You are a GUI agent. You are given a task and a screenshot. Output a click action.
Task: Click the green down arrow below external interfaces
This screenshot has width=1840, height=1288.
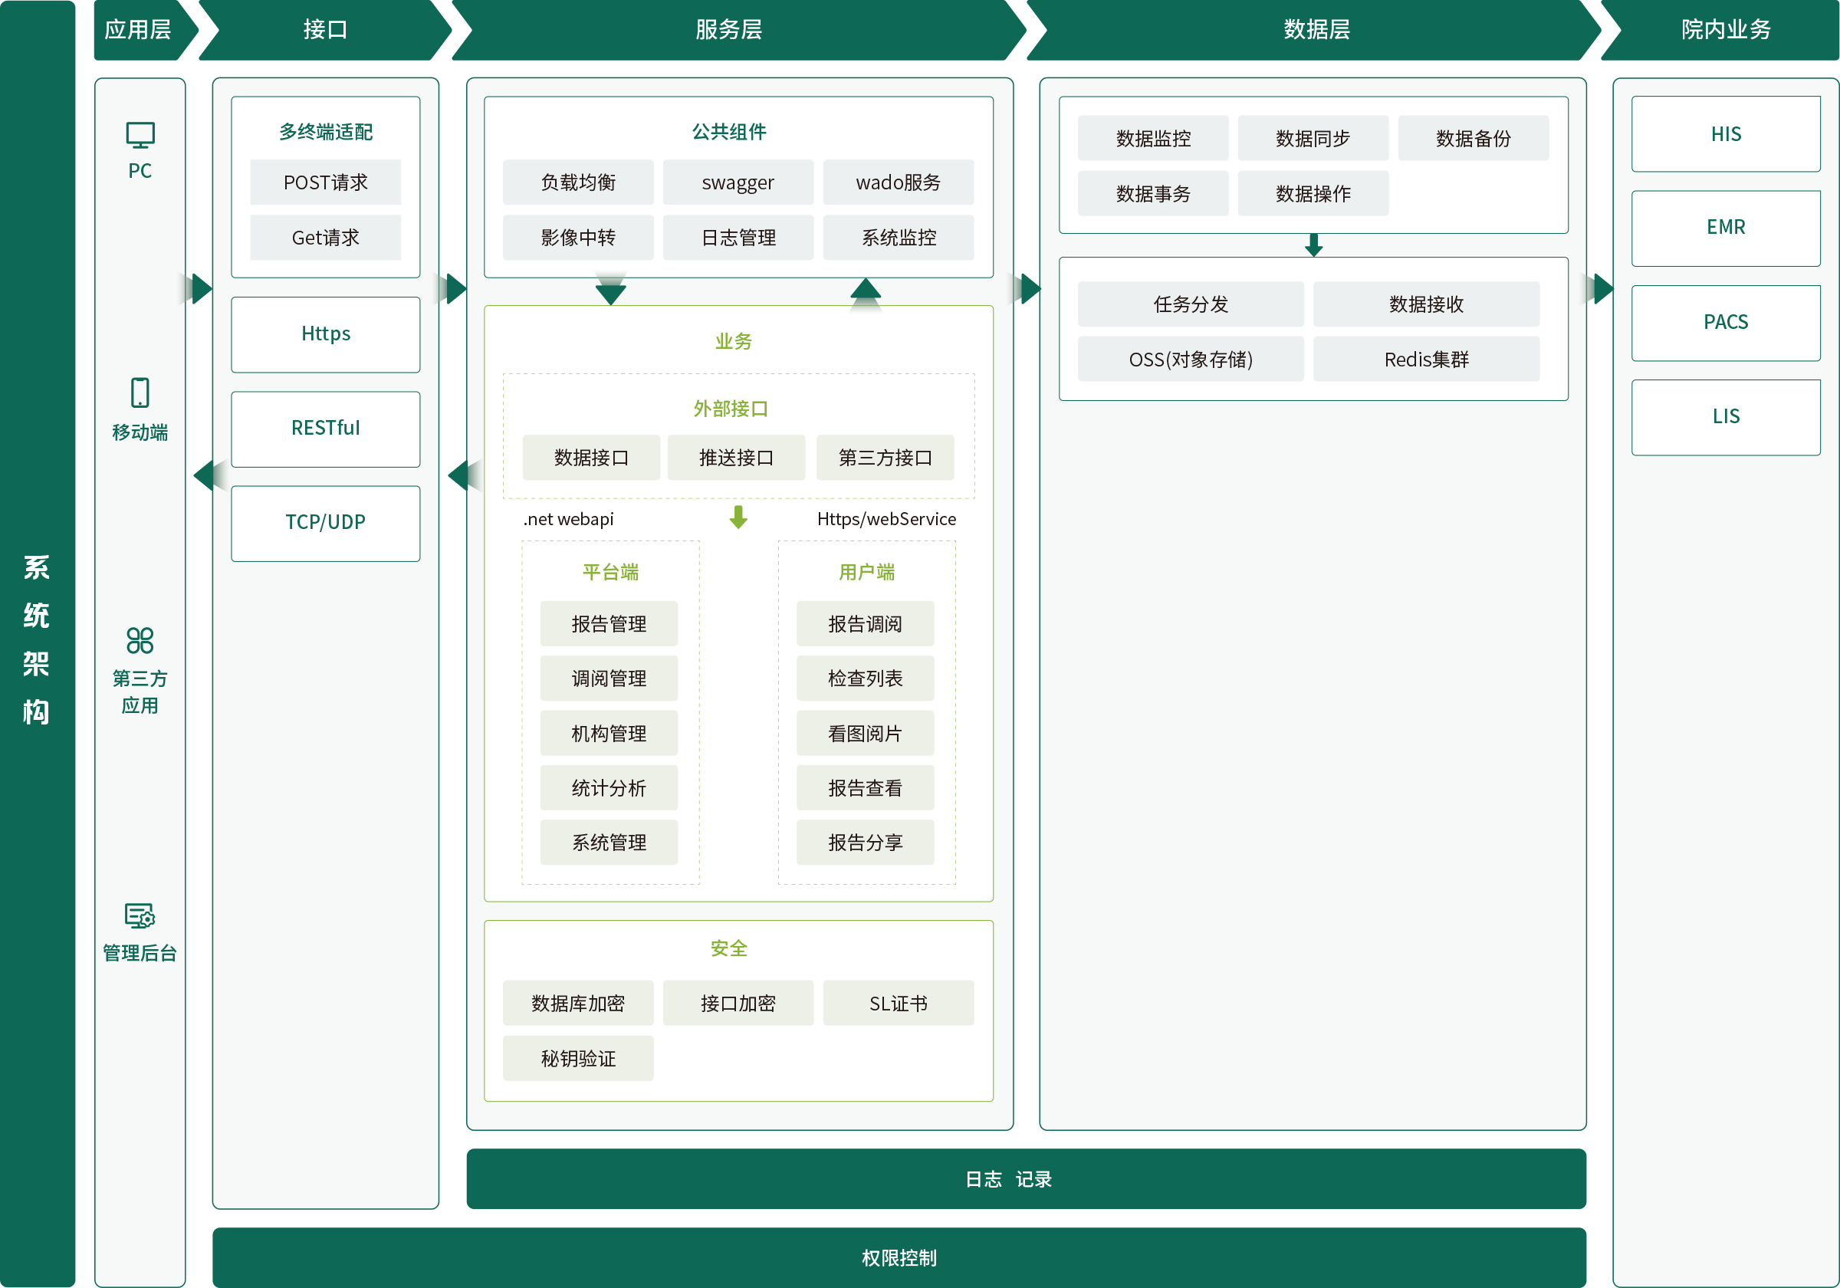pos(738,517)
